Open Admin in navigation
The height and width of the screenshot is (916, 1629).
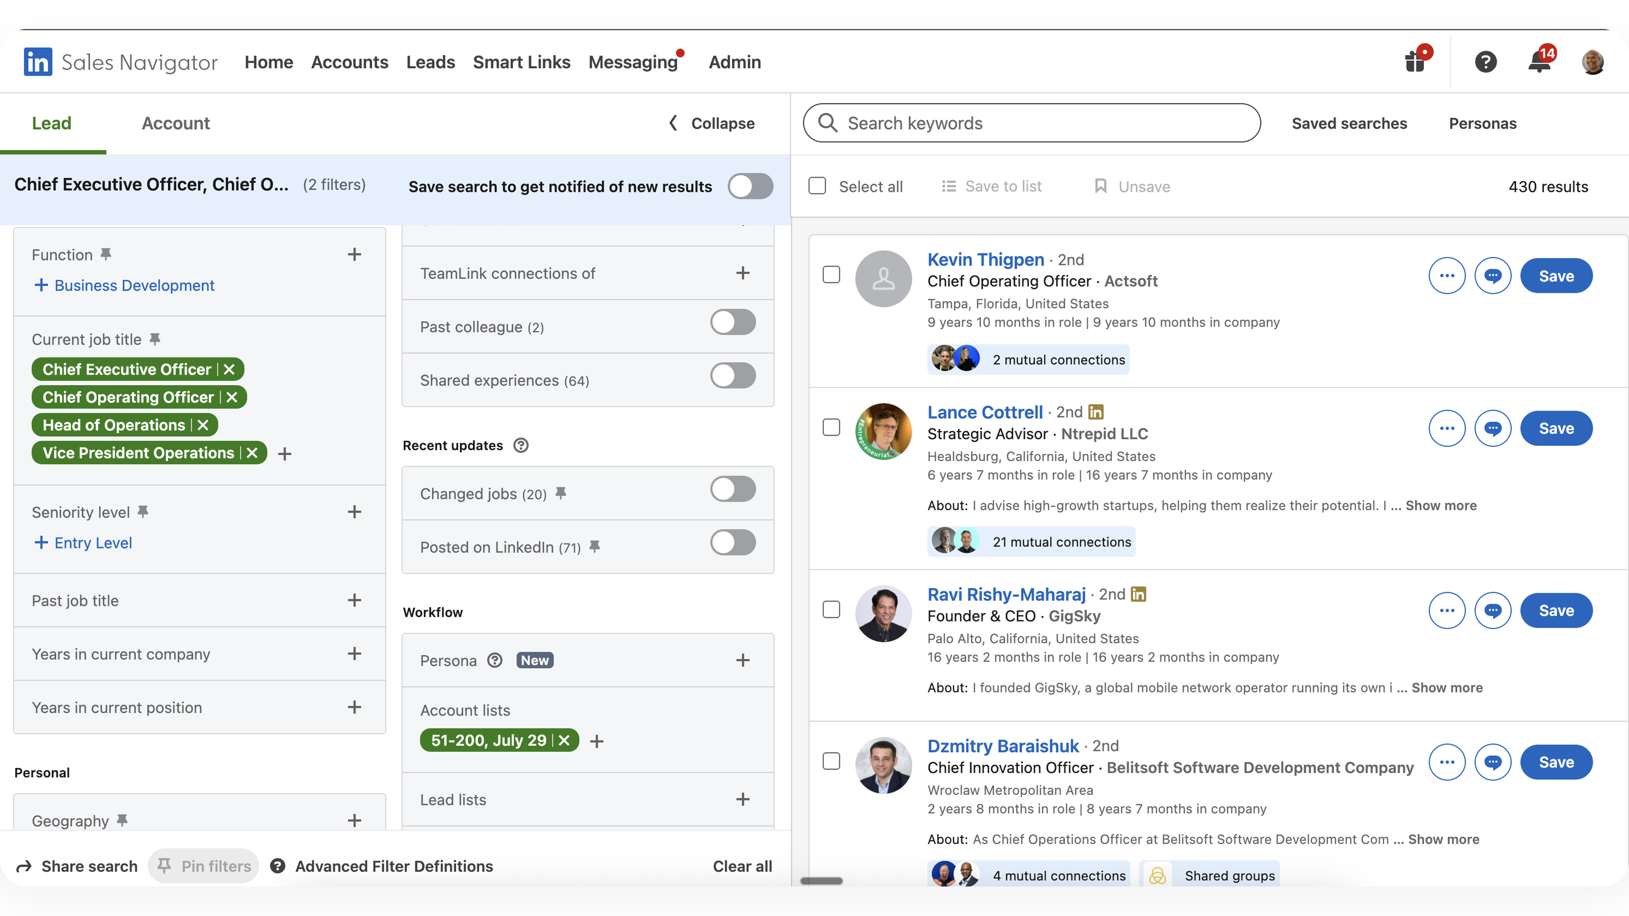[x=735, y=62]
